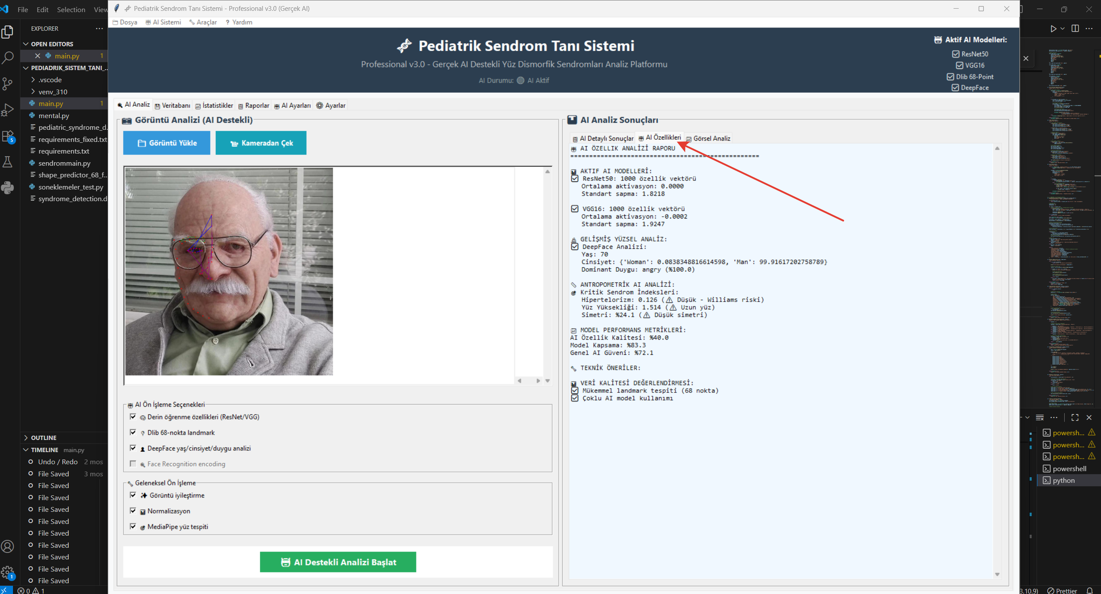The width and height of the screenshot is (1101, 594).
Task: Open the Accounts icon in the activity bar
Action: (x=8, y=546)
